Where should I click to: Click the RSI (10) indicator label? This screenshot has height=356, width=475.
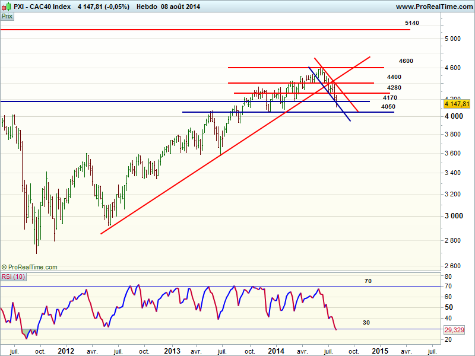pos(12,276)
